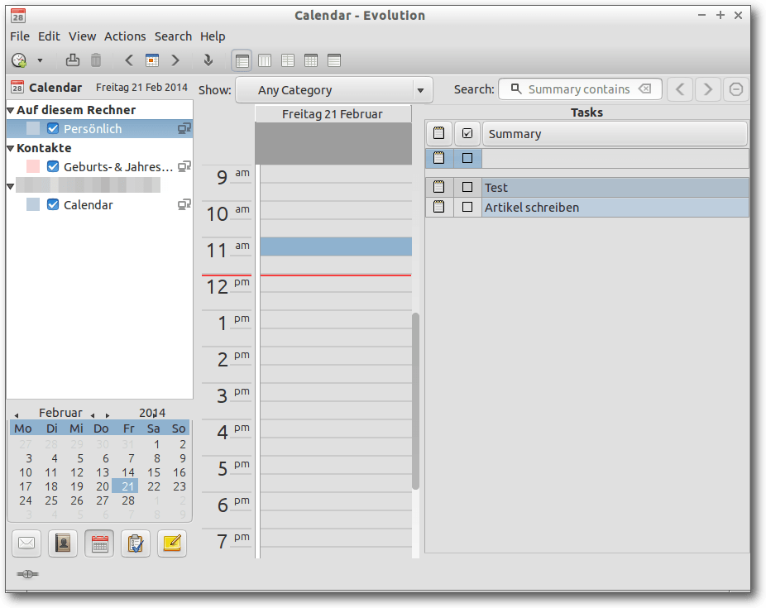
Task: Open Calendar component switcher button
Action: tap(99, 543)
